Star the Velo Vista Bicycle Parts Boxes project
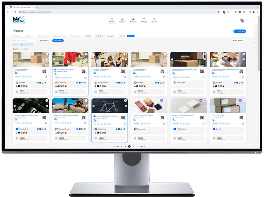This screenshot has height=197, width=264. (125, 124)
